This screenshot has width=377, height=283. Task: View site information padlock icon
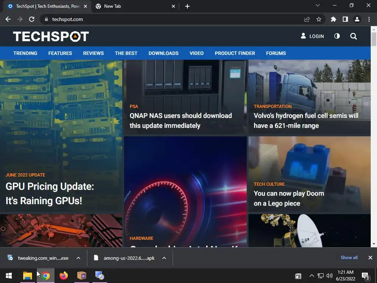[x=46, y=19]
